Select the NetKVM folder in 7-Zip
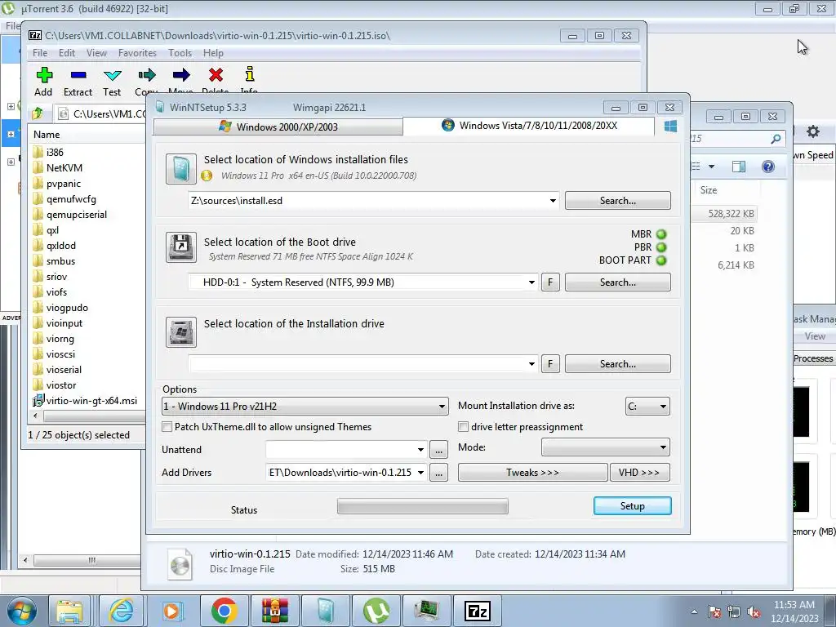 (x=64, y=167)
